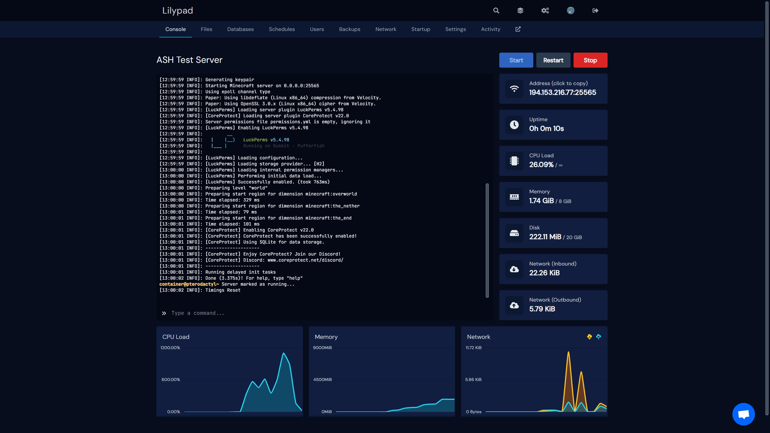Click the Memory value 1.74 GiB
770x433 pixels.
(x=541, y=201)
